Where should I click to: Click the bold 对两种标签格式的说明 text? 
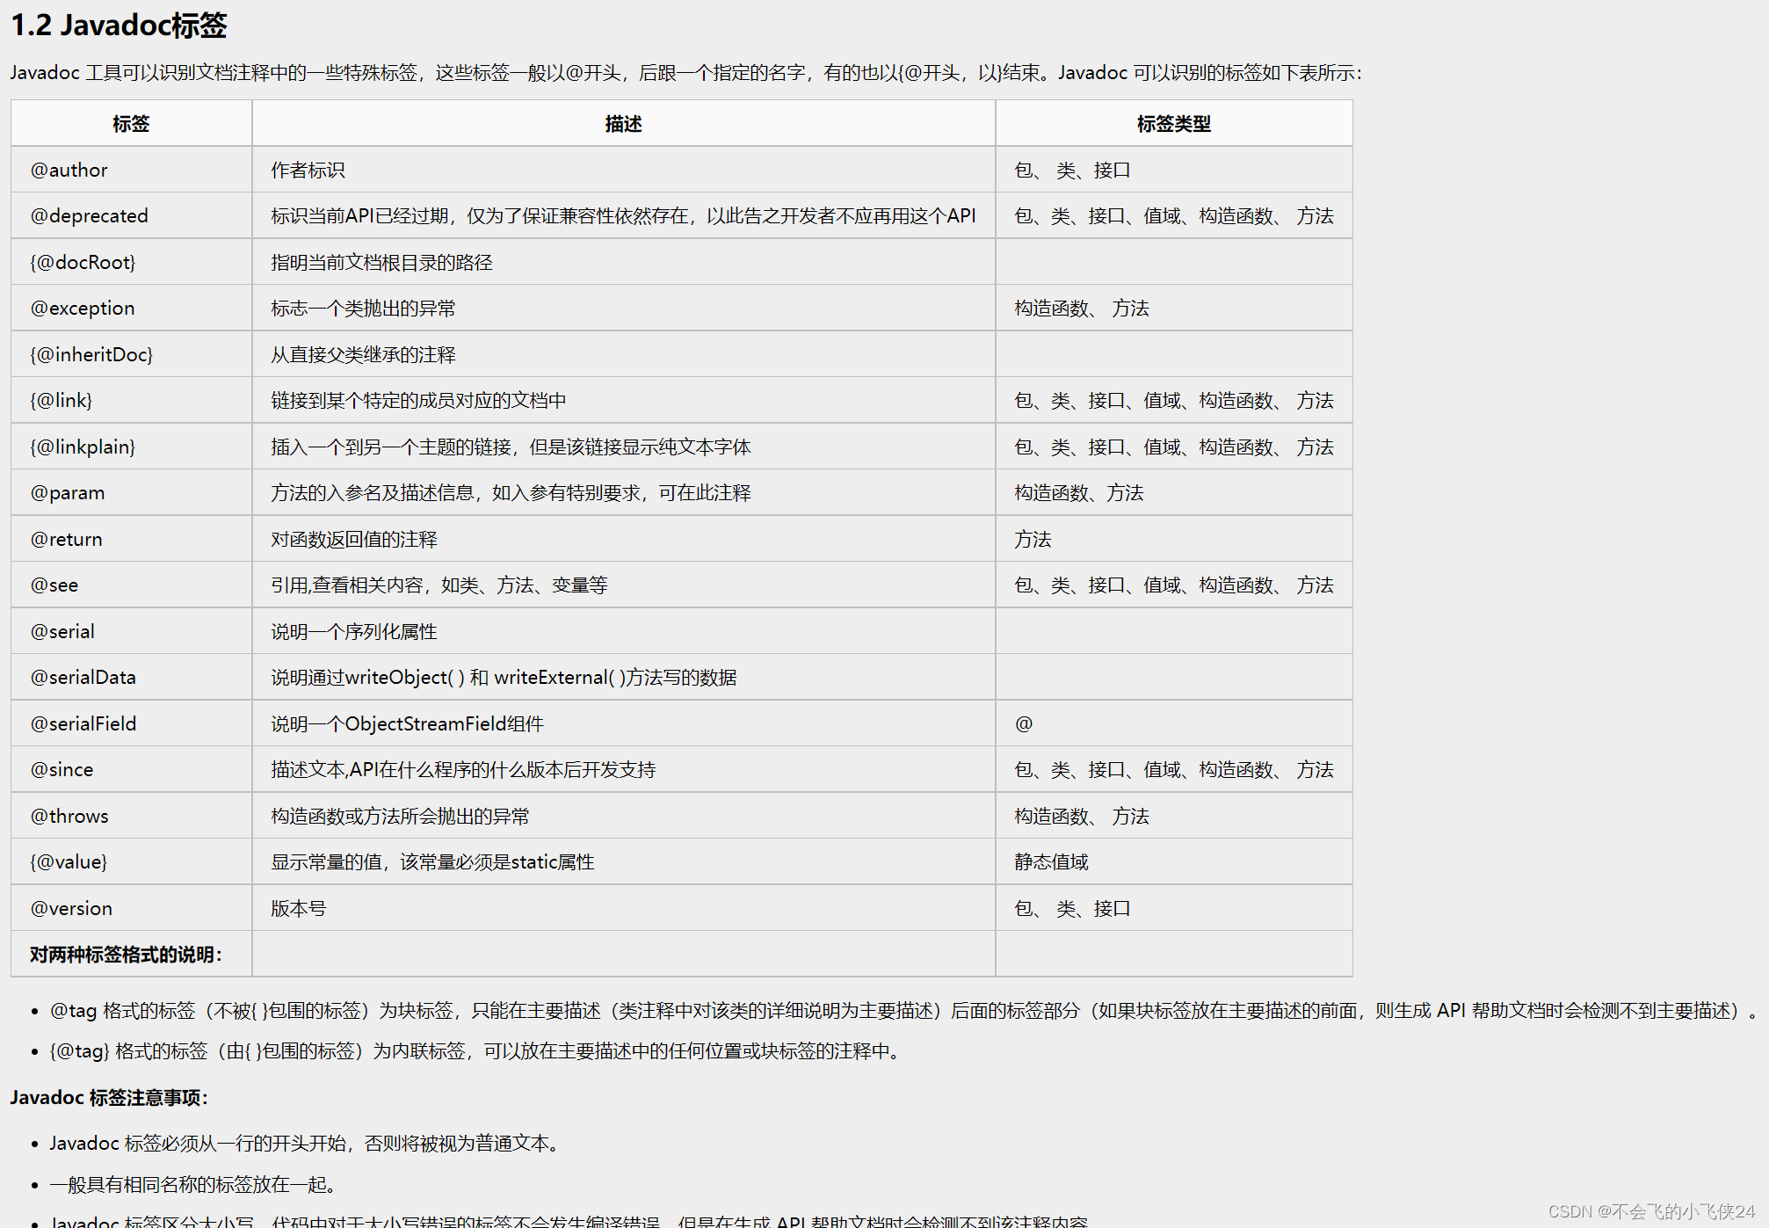tap(126, 955)
